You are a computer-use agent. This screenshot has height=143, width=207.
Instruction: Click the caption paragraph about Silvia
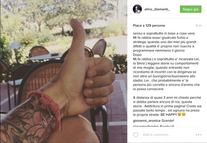click(166, 74)
